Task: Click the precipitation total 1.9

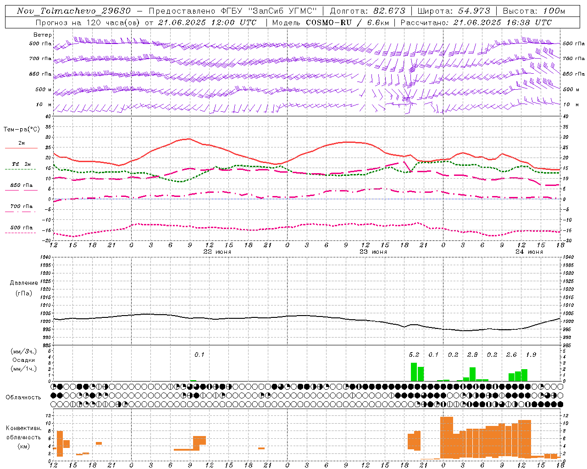Action: coord(531,354)
